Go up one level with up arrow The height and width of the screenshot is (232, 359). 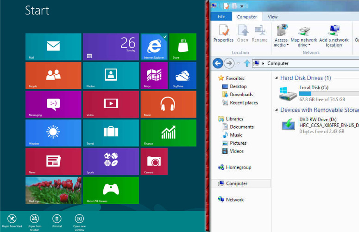click(x=247, y=63)
